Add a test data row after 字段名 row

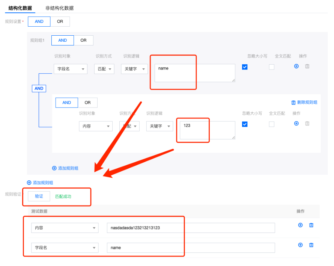pos(300,245)
